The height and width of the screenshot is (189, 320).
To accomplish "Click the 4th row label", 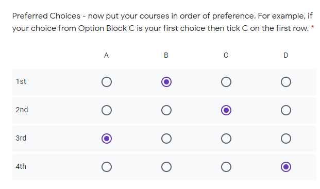I will (21, 166).
